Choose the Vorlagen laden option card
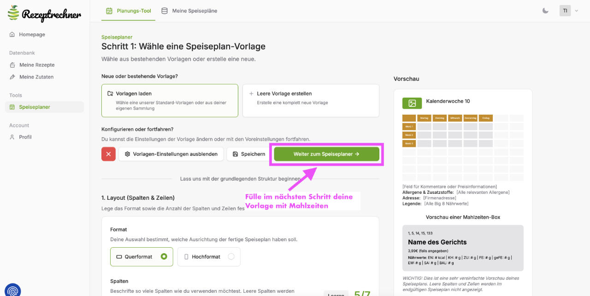 pyautogui.click(x=170, y=100)
